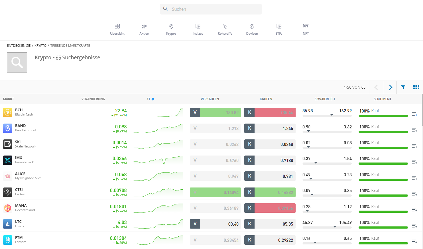Open Cartesi coin icon
Screen dimensions: 423x249
point(8,192)
